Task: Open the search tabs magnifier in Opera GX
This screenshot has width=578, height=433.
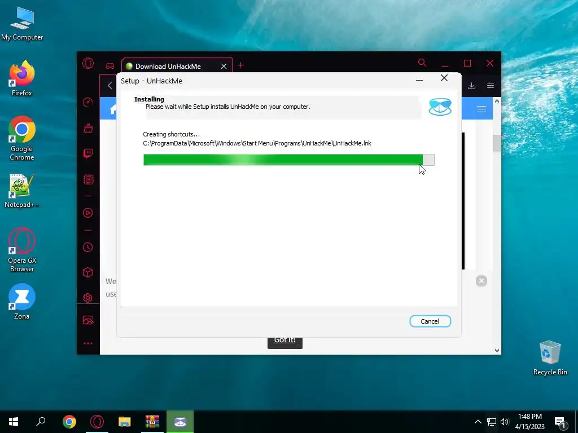Action: [x=422, y=63]
